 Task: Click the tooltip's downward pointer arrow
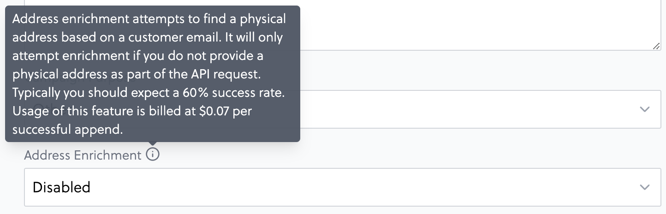click(153, 143)
